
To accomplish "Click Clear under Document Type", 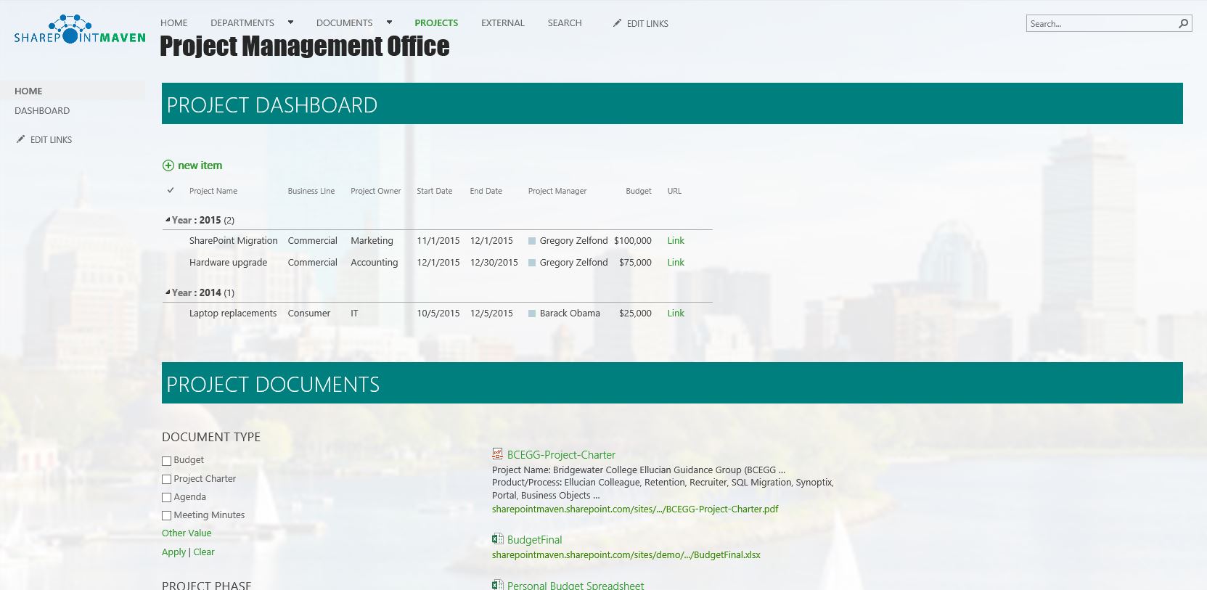I will click(x=204, y=552).
